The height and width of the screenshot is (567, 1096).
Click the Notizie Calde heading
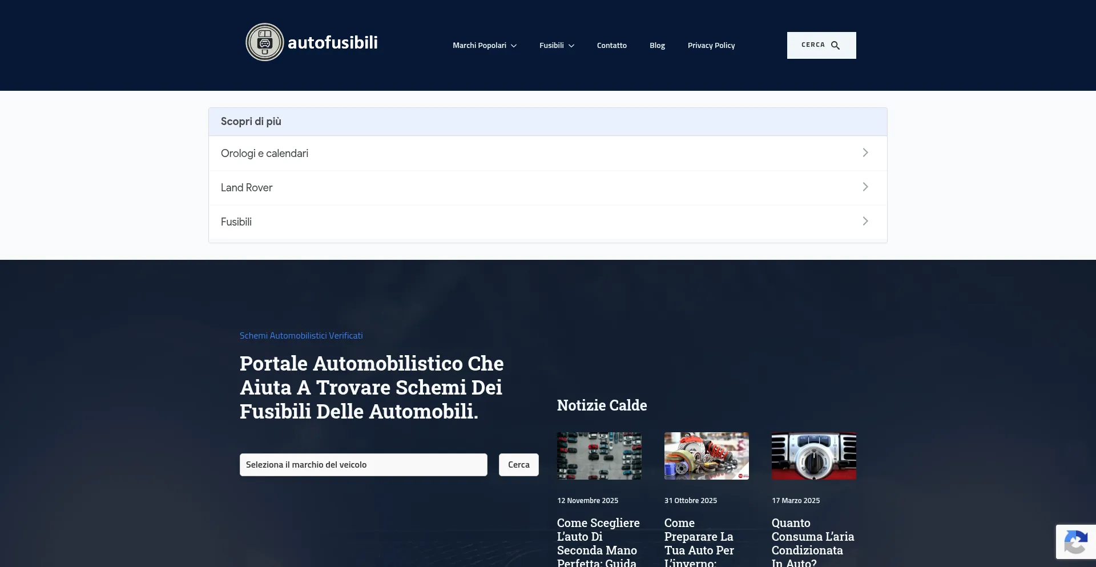(x=602, y=405)
